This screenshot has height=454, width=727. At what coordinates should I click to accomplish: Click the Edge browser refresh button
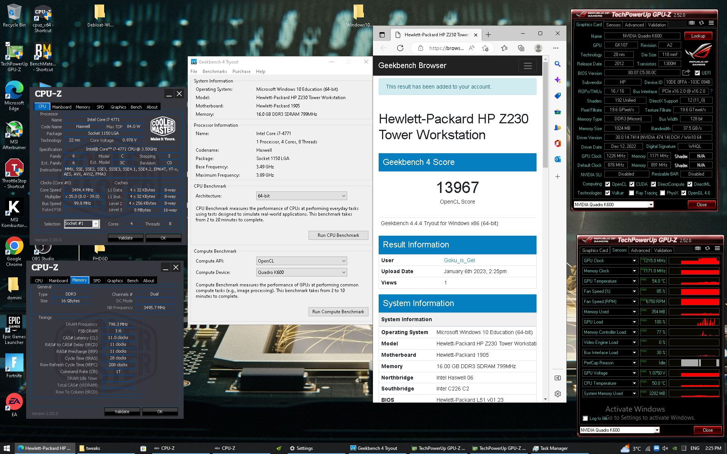click(400, 48)
